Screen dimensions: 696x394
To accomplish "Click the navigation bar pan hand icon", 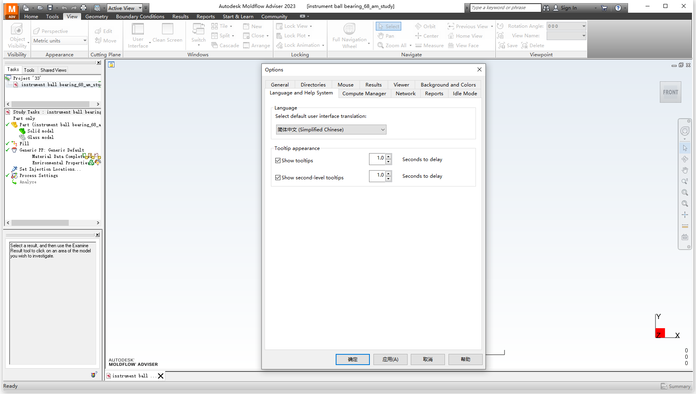I will pyautogui.click(x=685, y=170).
